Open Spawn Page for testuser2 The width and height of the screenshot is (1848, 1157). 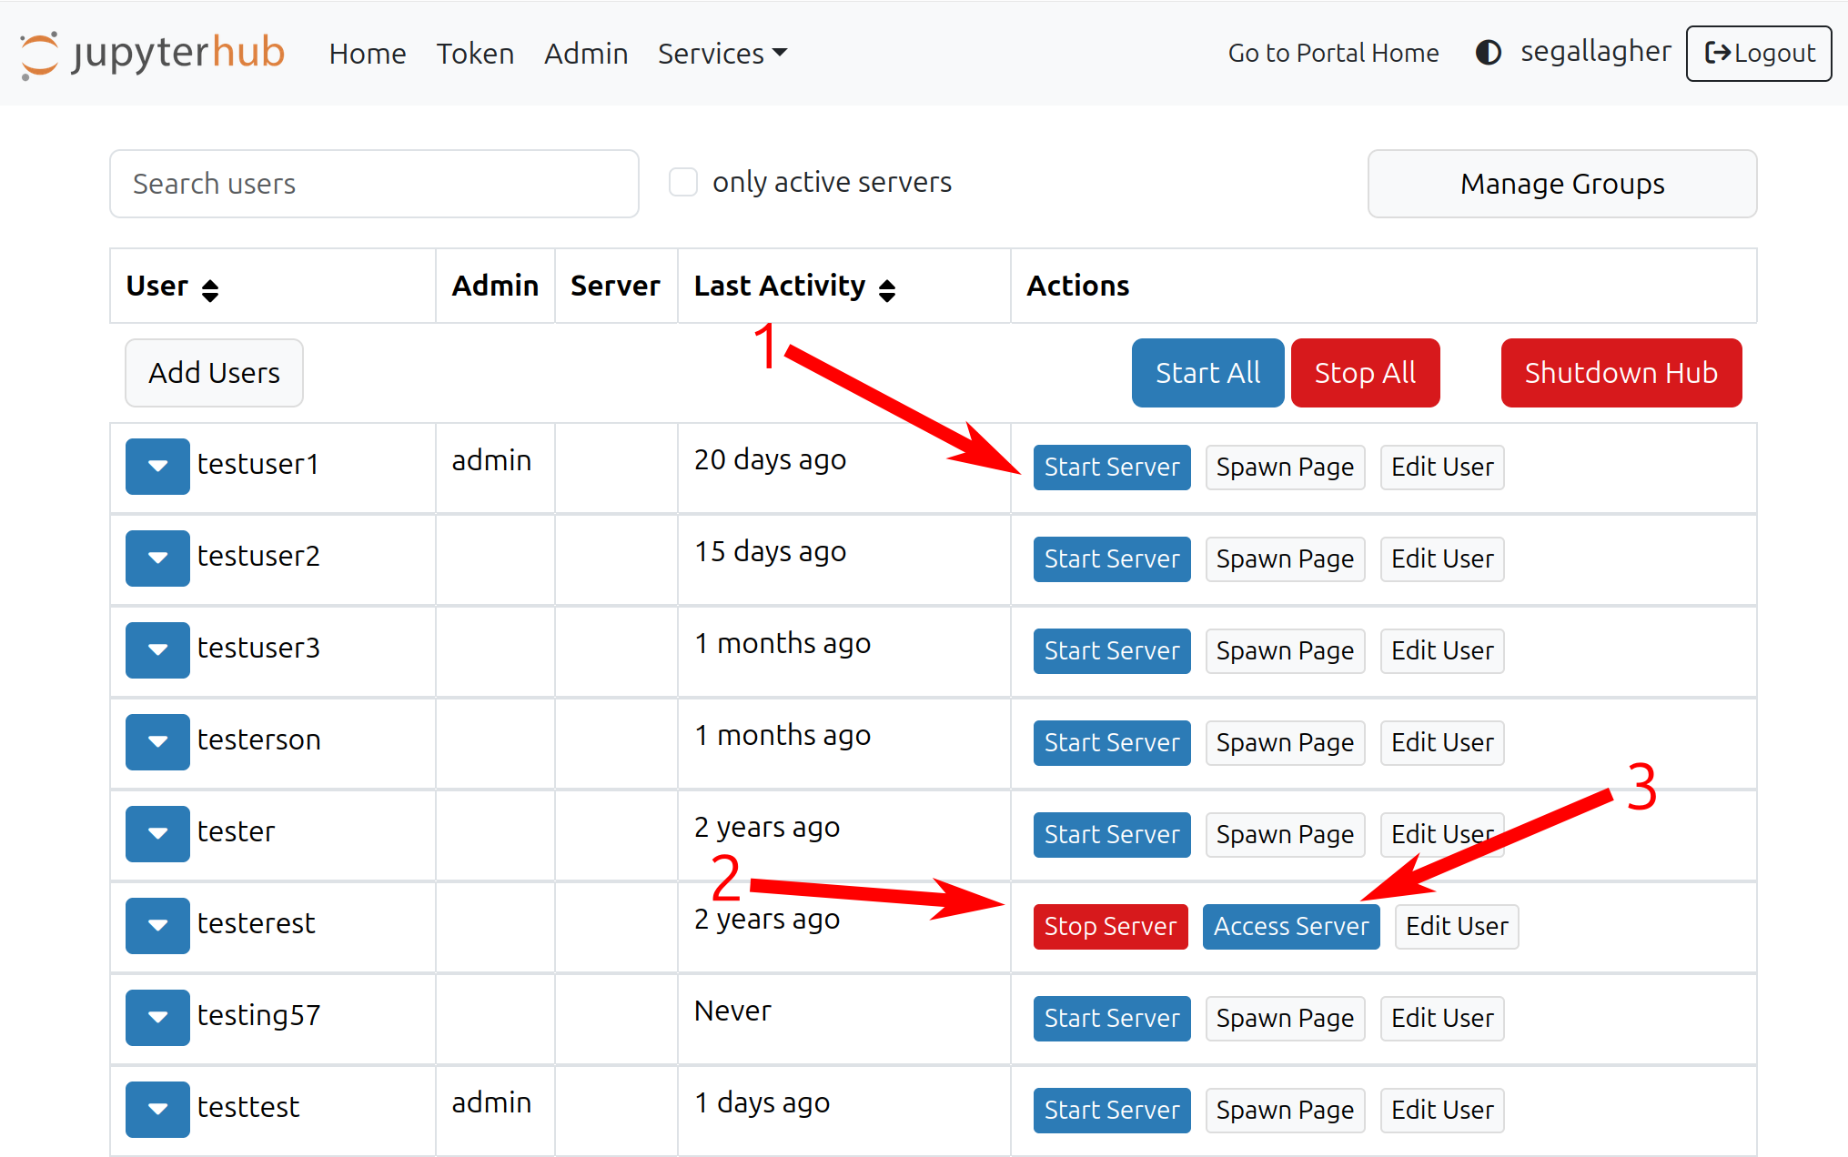coord(1285,559)
